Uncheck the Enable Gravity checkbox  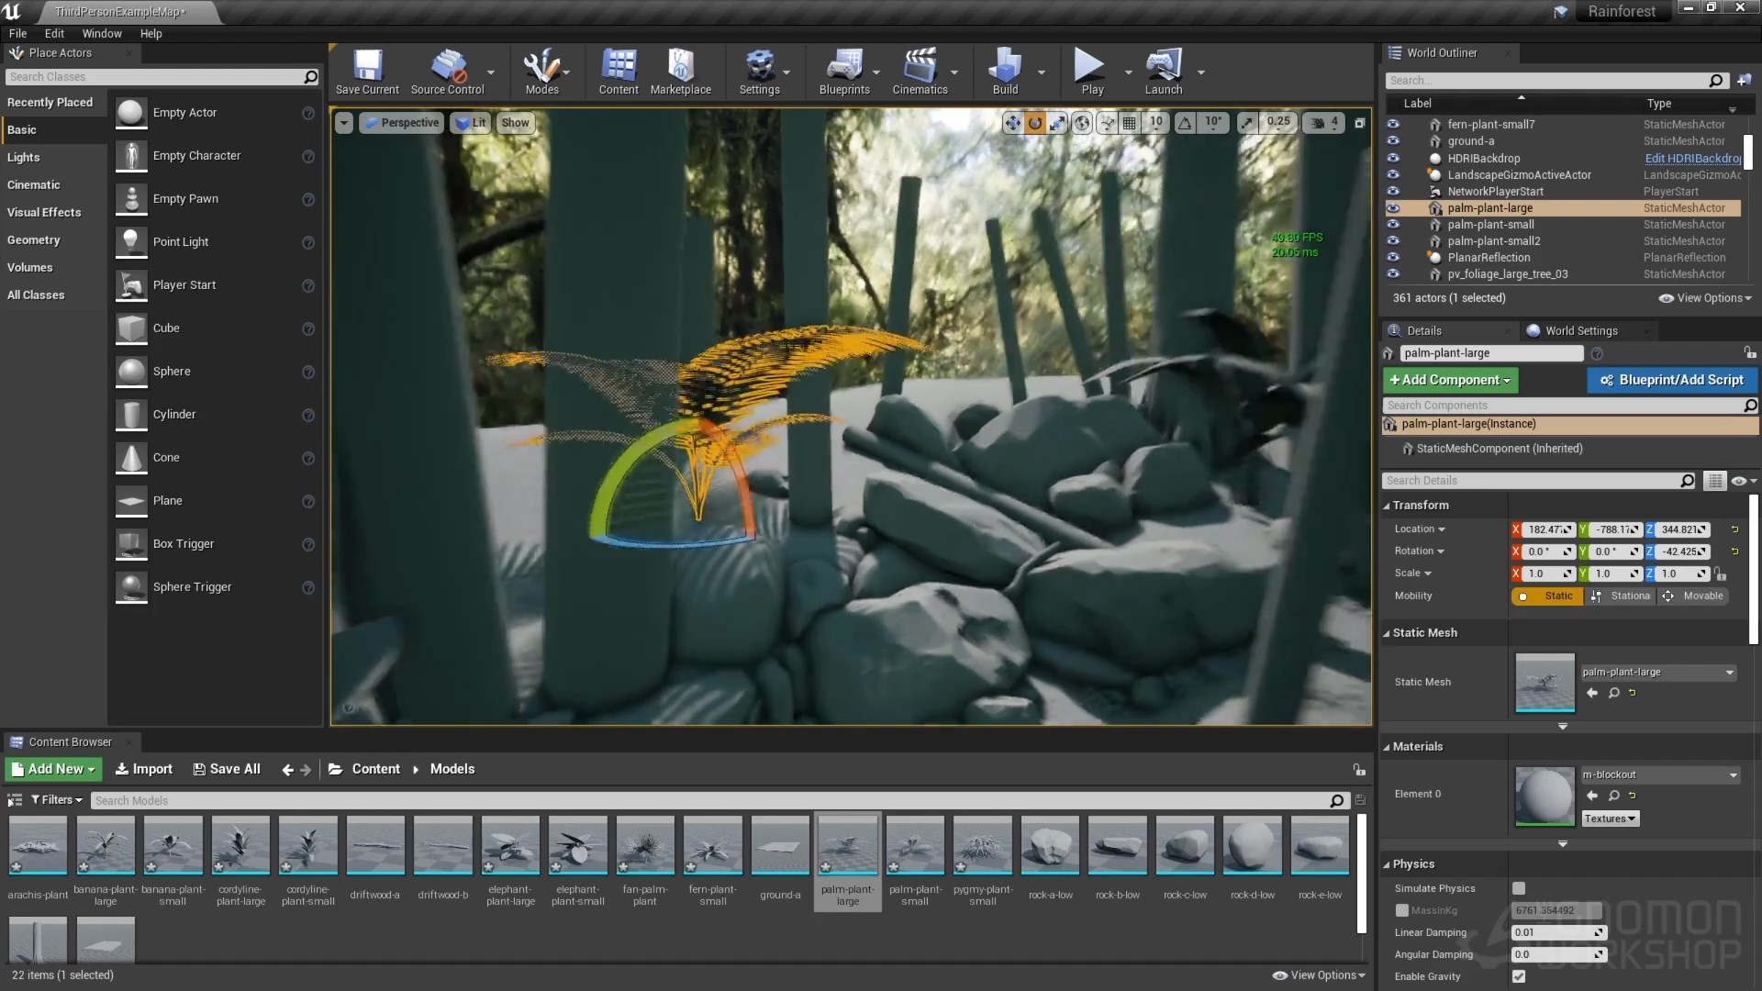[x=1519, y=976]
